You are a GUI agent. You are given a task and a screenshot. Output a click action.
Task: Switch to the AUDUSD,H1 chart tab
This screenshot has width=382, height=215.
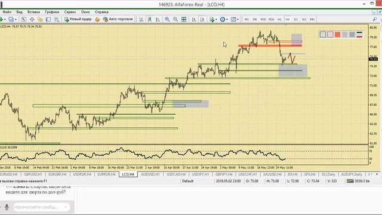click(x=150, y=174)
